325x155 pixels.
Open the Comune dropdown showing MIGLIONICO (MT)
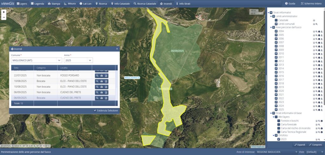pyautogui.click(x=59, y=60)
